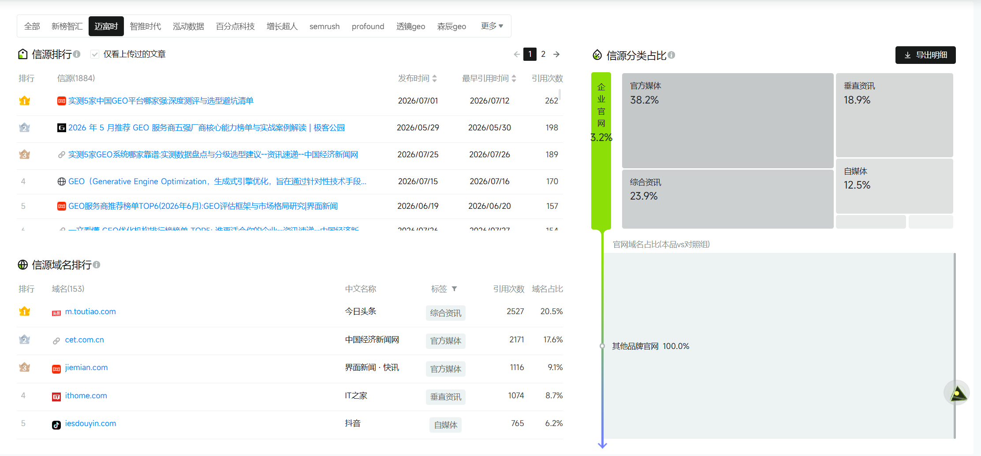Sort sources by 发布时间
The height and width of the screenshot is (456, 981).
[x=434, y=78]
